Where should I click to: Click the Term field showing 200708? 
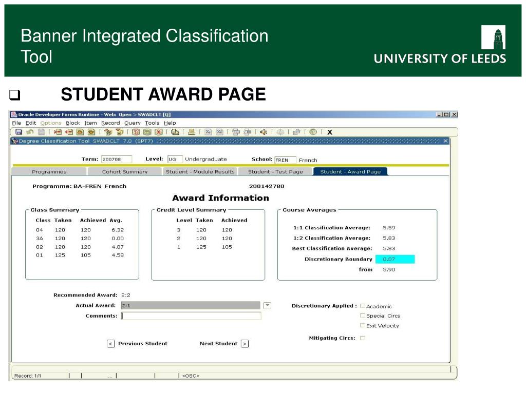117,160
